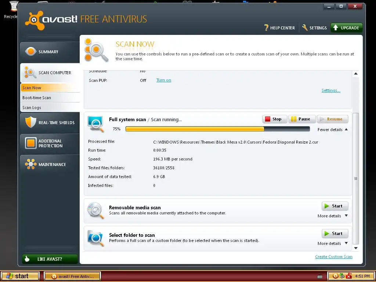Click the Like Avast? button
This screenshot has width=376, height=282.
coord(50,259)
